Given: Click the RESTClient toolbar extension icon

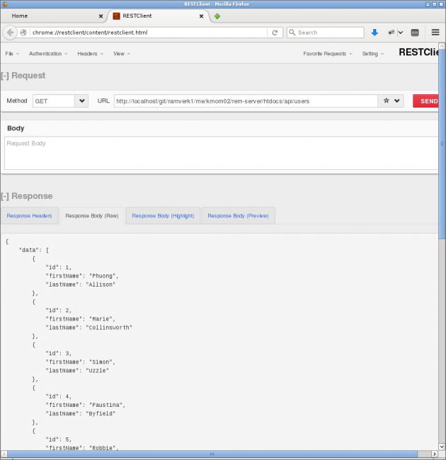Looking at the screenshot, I should pos(391,33).
